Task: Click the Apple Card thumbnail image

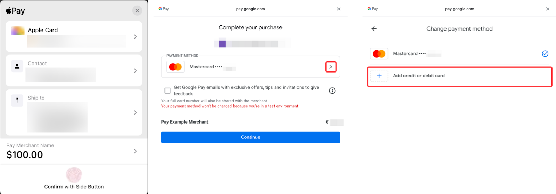Action: click(18, 31)
